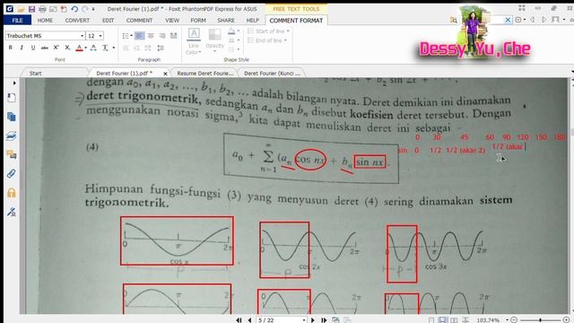
Task: Close the Deret Fourier (1).pdf tab
Action: point(165,74)
